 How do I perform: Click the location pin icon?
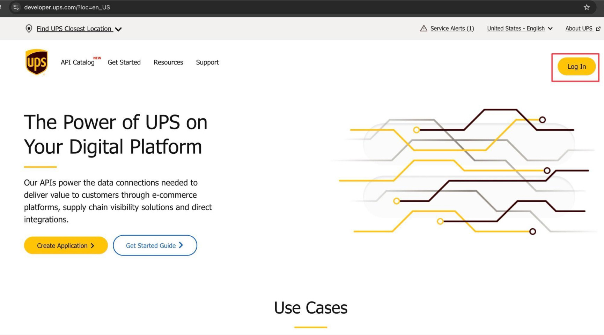pyautogui.click(x=29, y=29)
